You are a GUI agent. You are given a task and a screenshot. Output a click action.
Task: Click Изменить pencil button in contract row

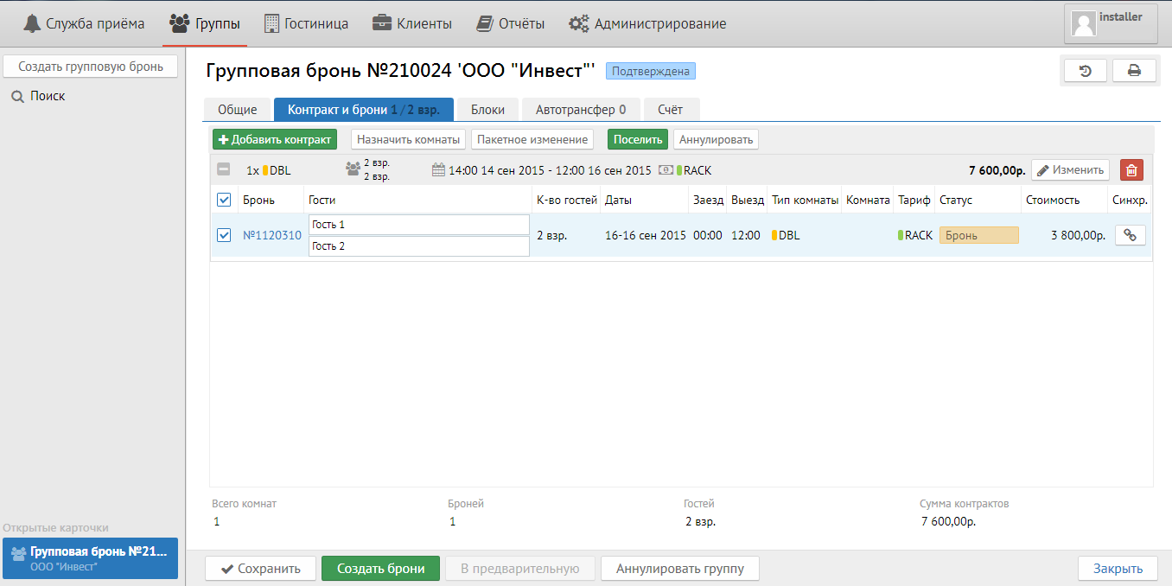[x=1070, y=170]
